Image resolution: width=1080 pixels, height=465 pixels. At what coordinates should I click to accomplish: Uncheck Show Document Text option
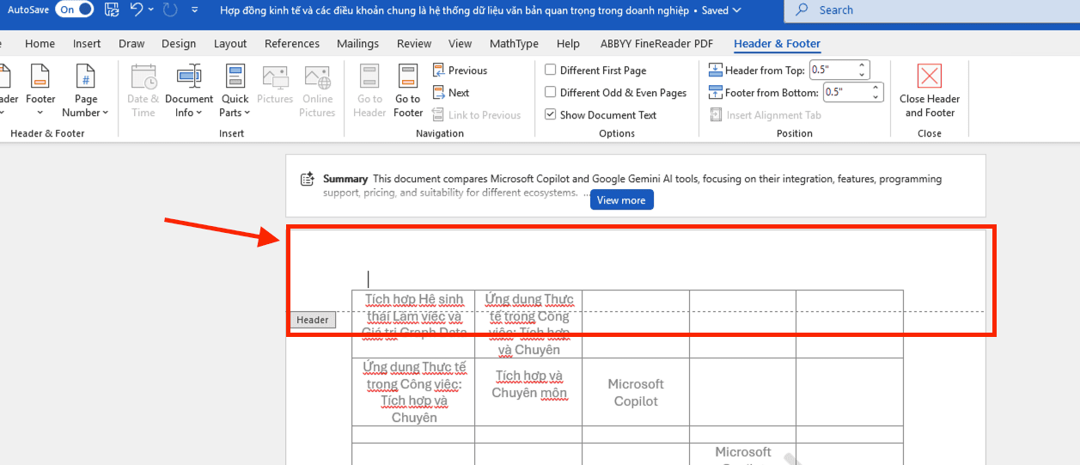tap(551, 115)
